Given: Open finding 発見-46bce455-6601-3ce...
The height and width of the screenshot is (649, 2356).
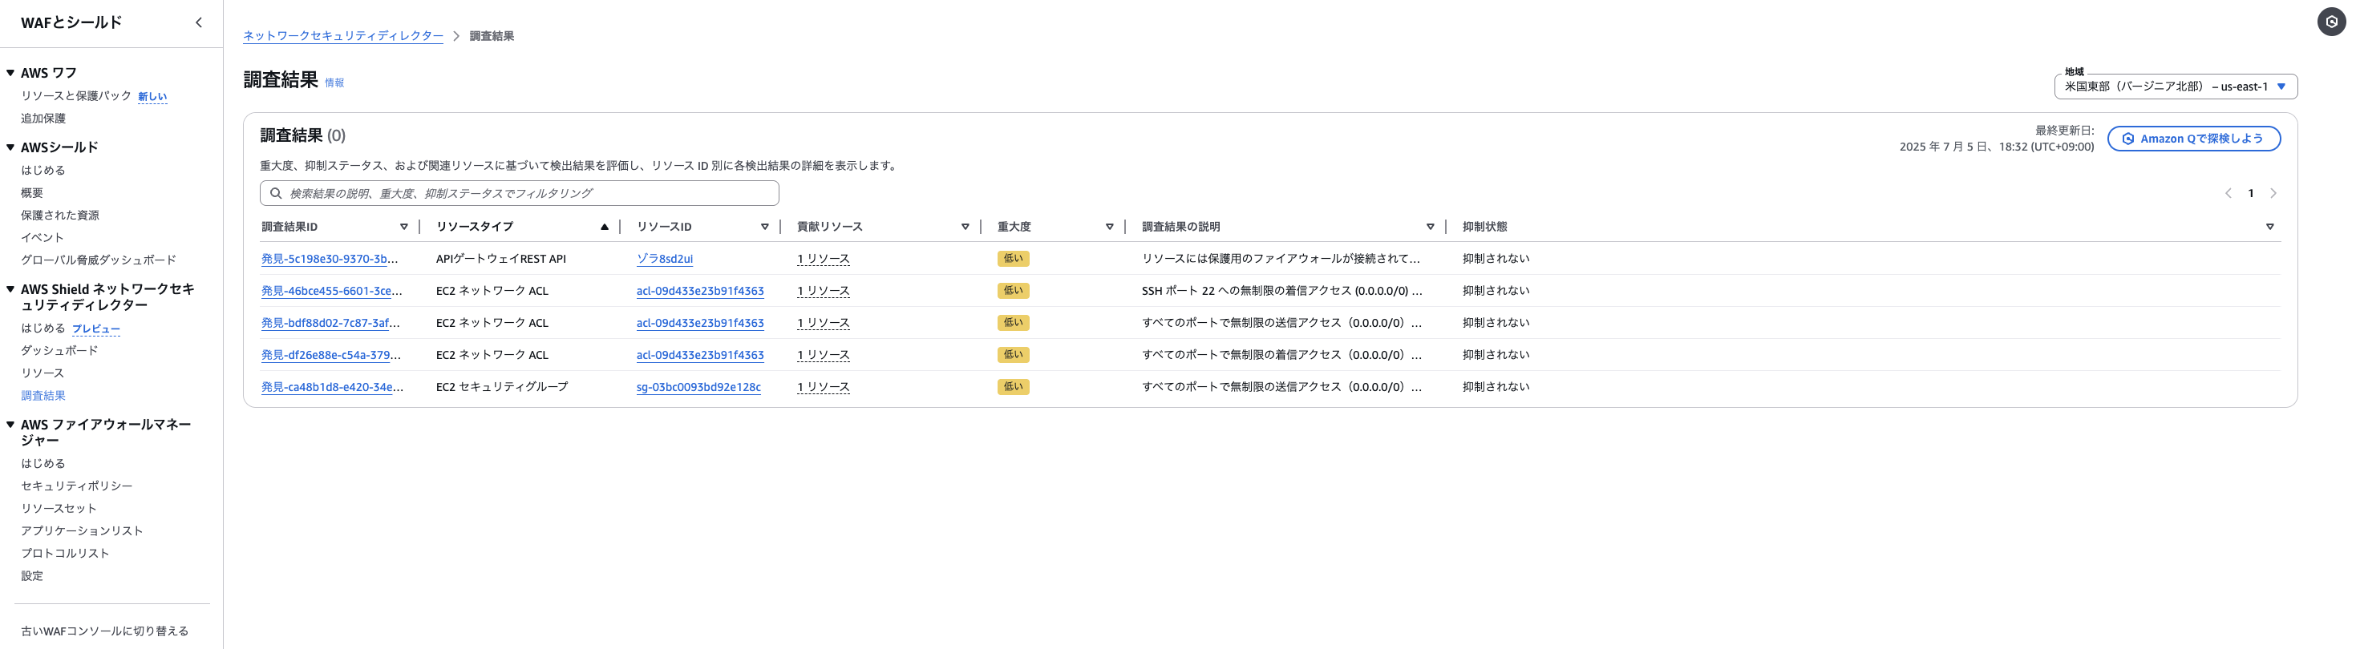Looking at the screenshot, I should click(331, 291).
